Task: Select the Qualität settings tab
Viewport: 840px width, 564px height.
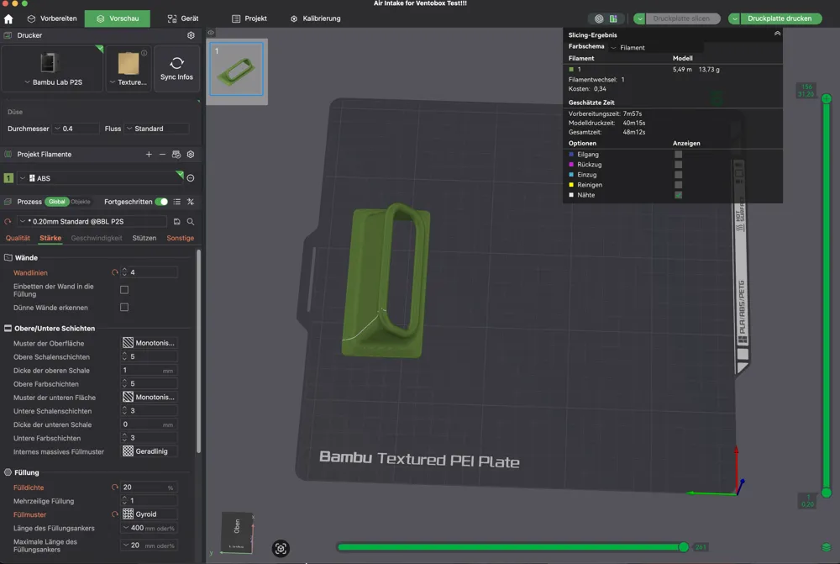Action: (18, 238)
